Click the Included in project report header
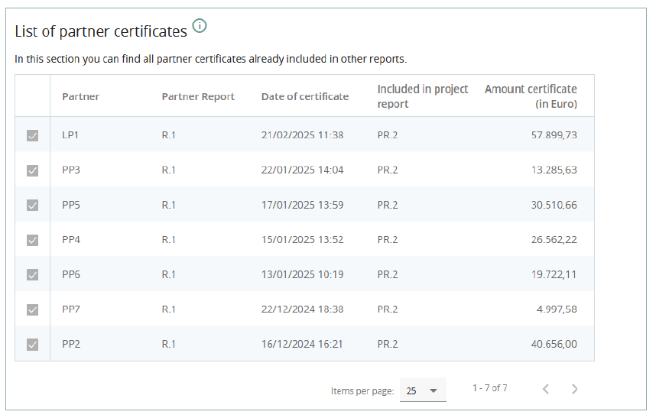 422,96
